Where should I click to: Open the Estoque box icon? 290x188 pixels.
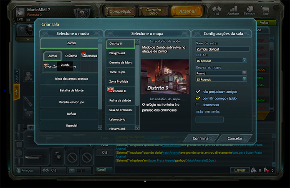tap(250, 10)
